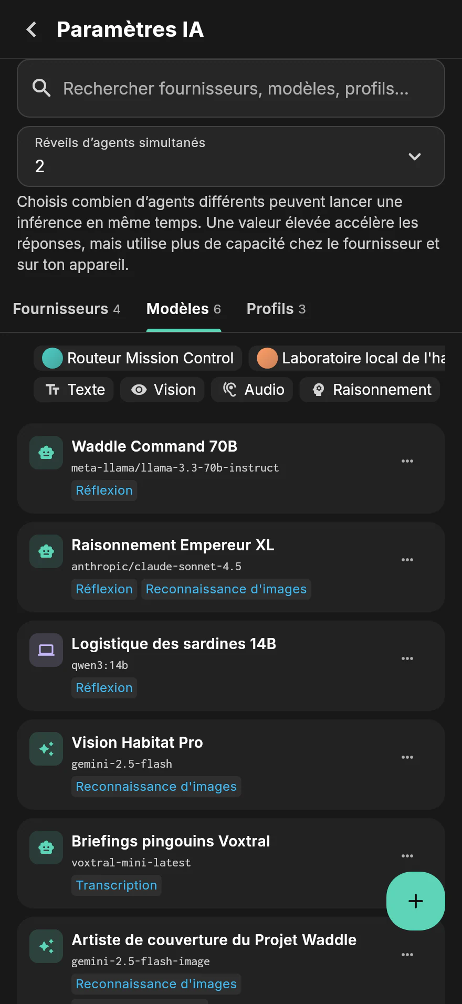The image size is (462, 1004).
Task: Switch to the Profils tab
Action: tap(276, 309)
